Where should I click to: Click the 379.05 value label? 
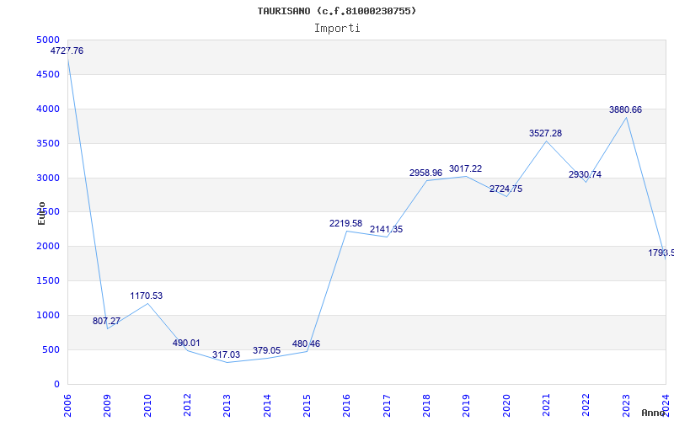(266, 350)
